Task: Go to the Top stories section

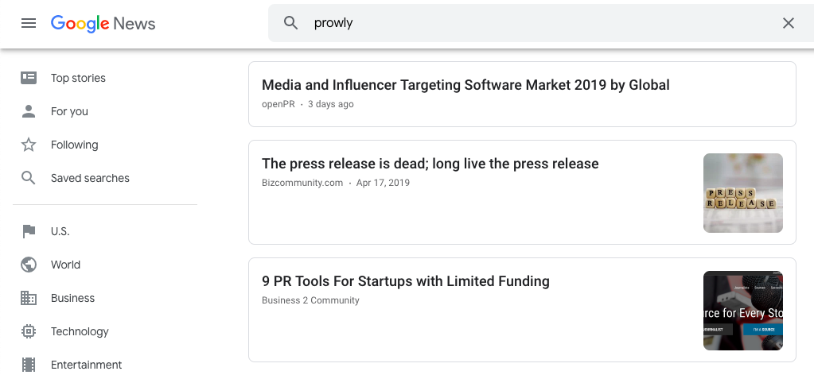Action: [78, 78]
